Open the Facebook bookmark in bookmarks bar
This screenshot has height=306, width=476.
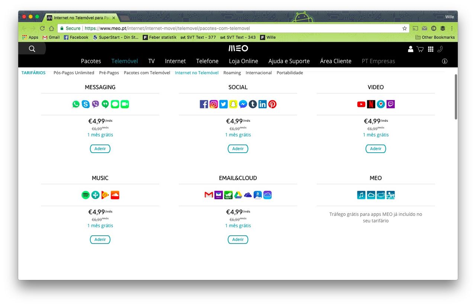click(x=76, y=37)
